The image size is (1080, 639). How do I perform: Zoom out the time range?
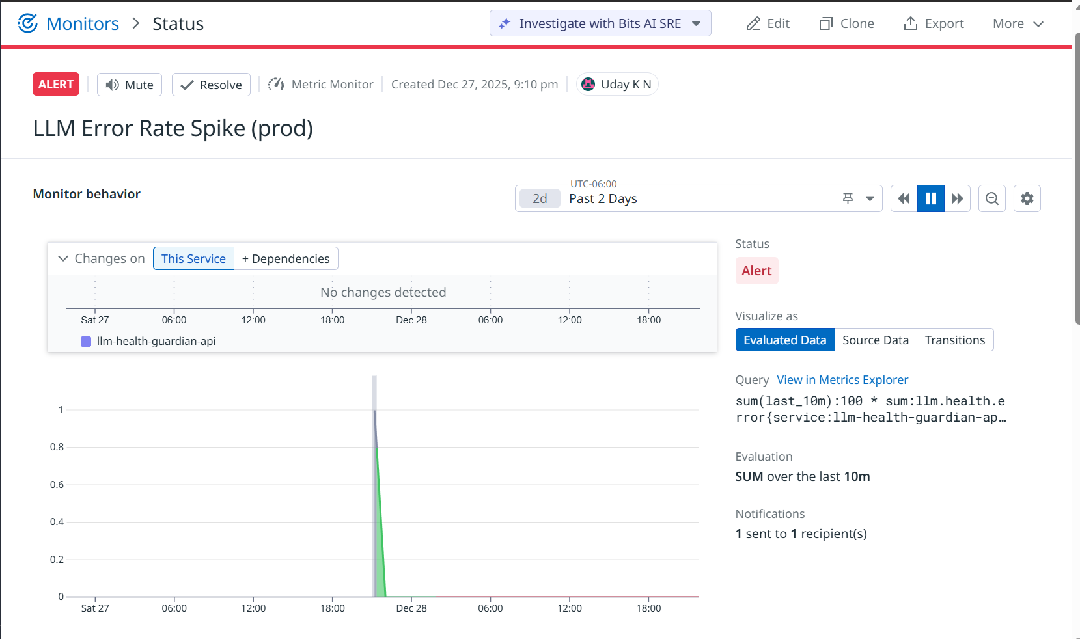[x=992, y=198]
